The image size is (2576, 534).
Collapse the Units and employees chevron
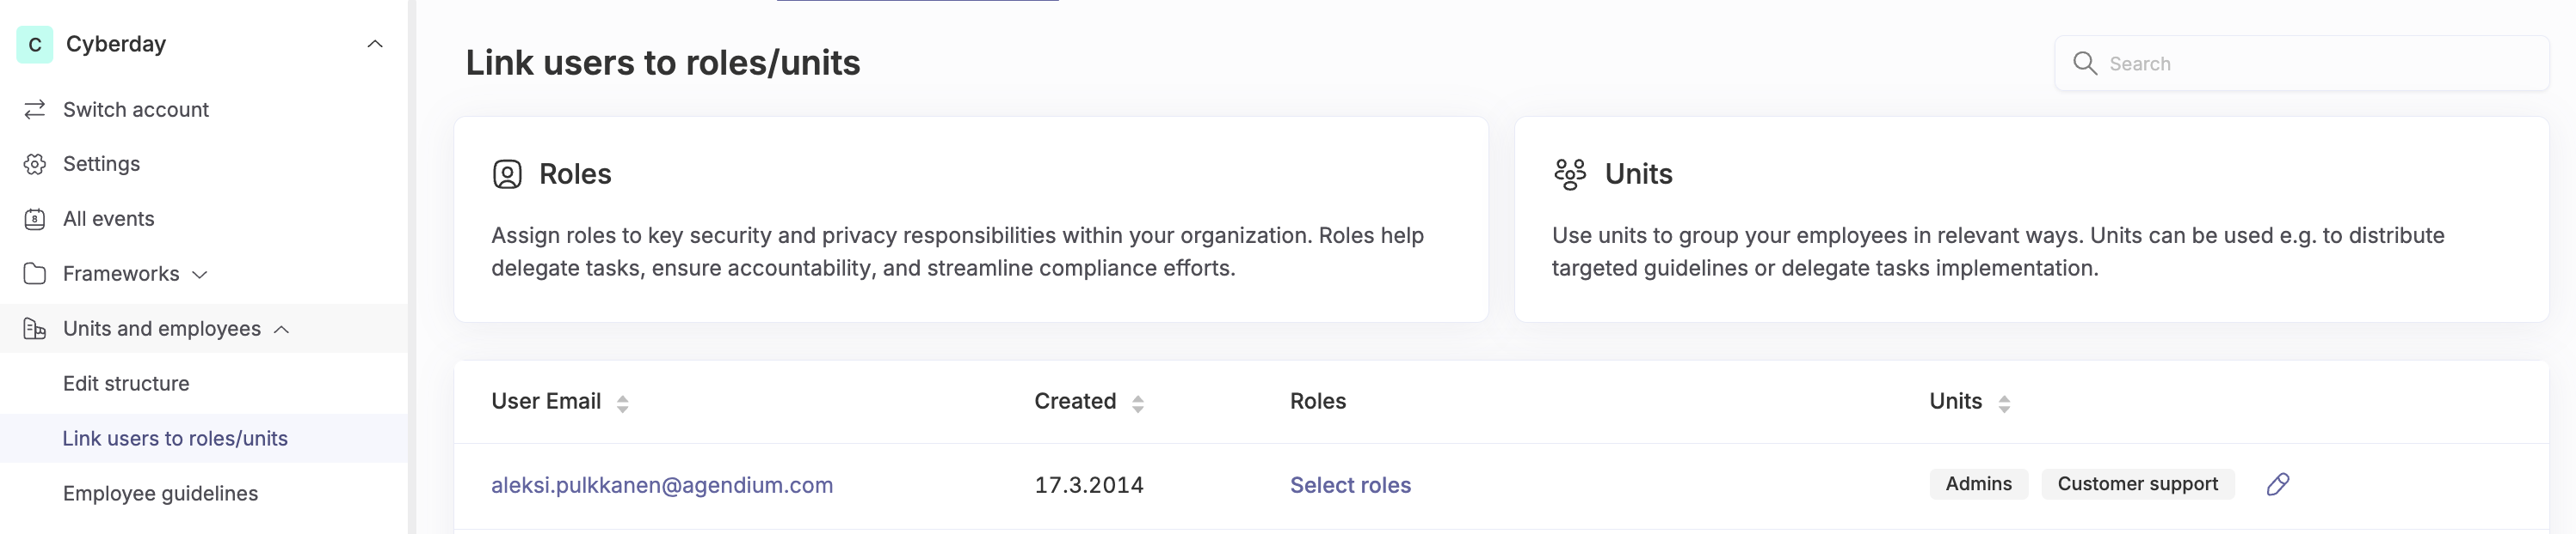(282, 330)
